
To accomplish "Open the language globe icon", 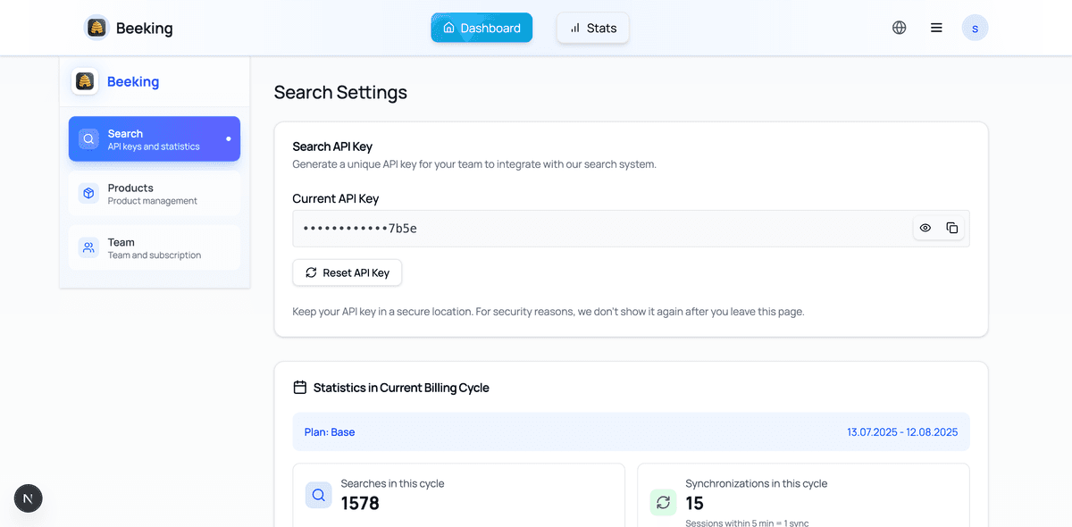I will 899,28.
